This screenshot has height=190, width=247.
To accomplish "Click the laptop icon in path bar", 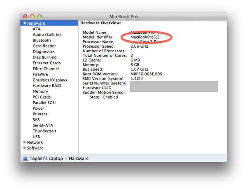I will (x=25, y=158).
